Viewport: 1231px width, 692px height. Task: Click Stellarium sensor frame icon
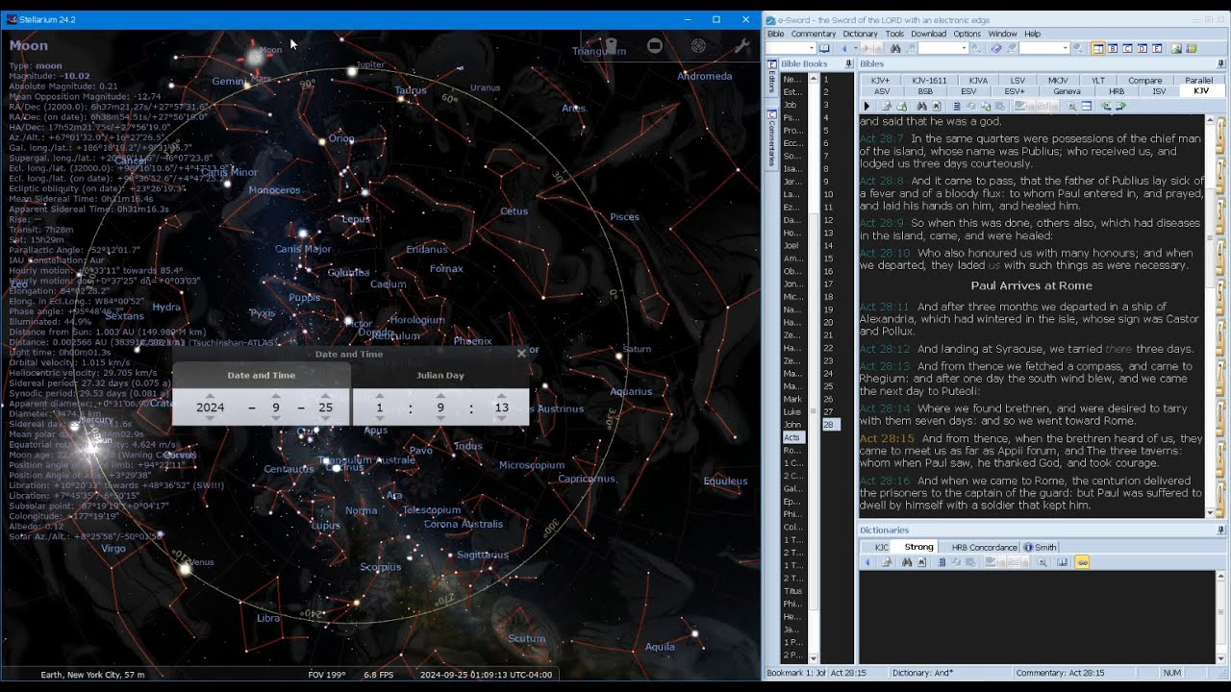click(x=655, y=46)
